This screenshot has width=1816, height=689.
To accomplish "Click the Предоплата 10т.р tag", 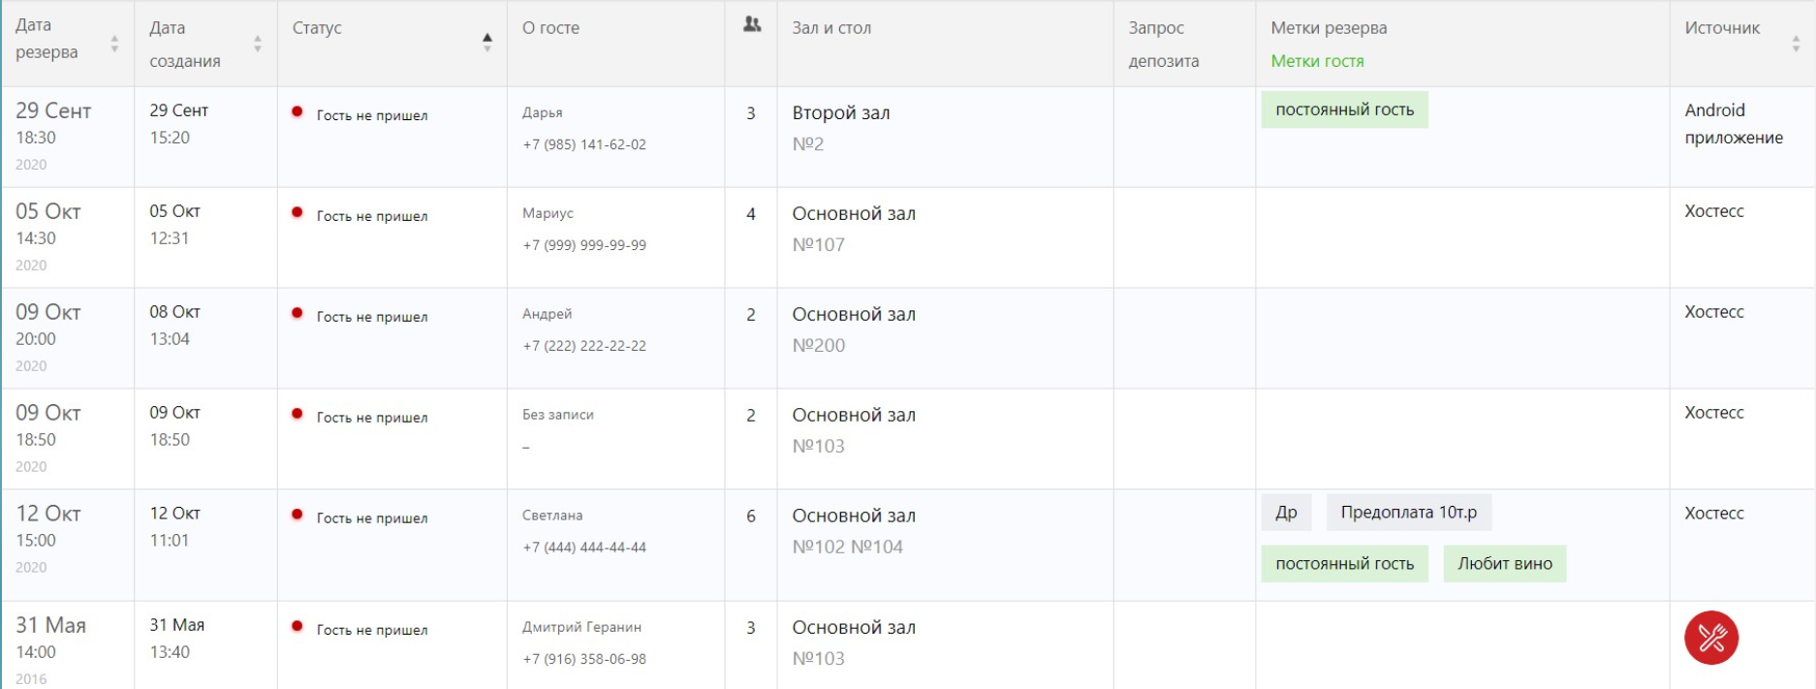I will [x=1408, y=513].
